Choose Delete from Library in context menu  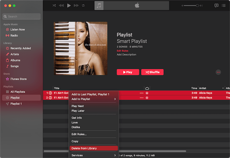84,148
